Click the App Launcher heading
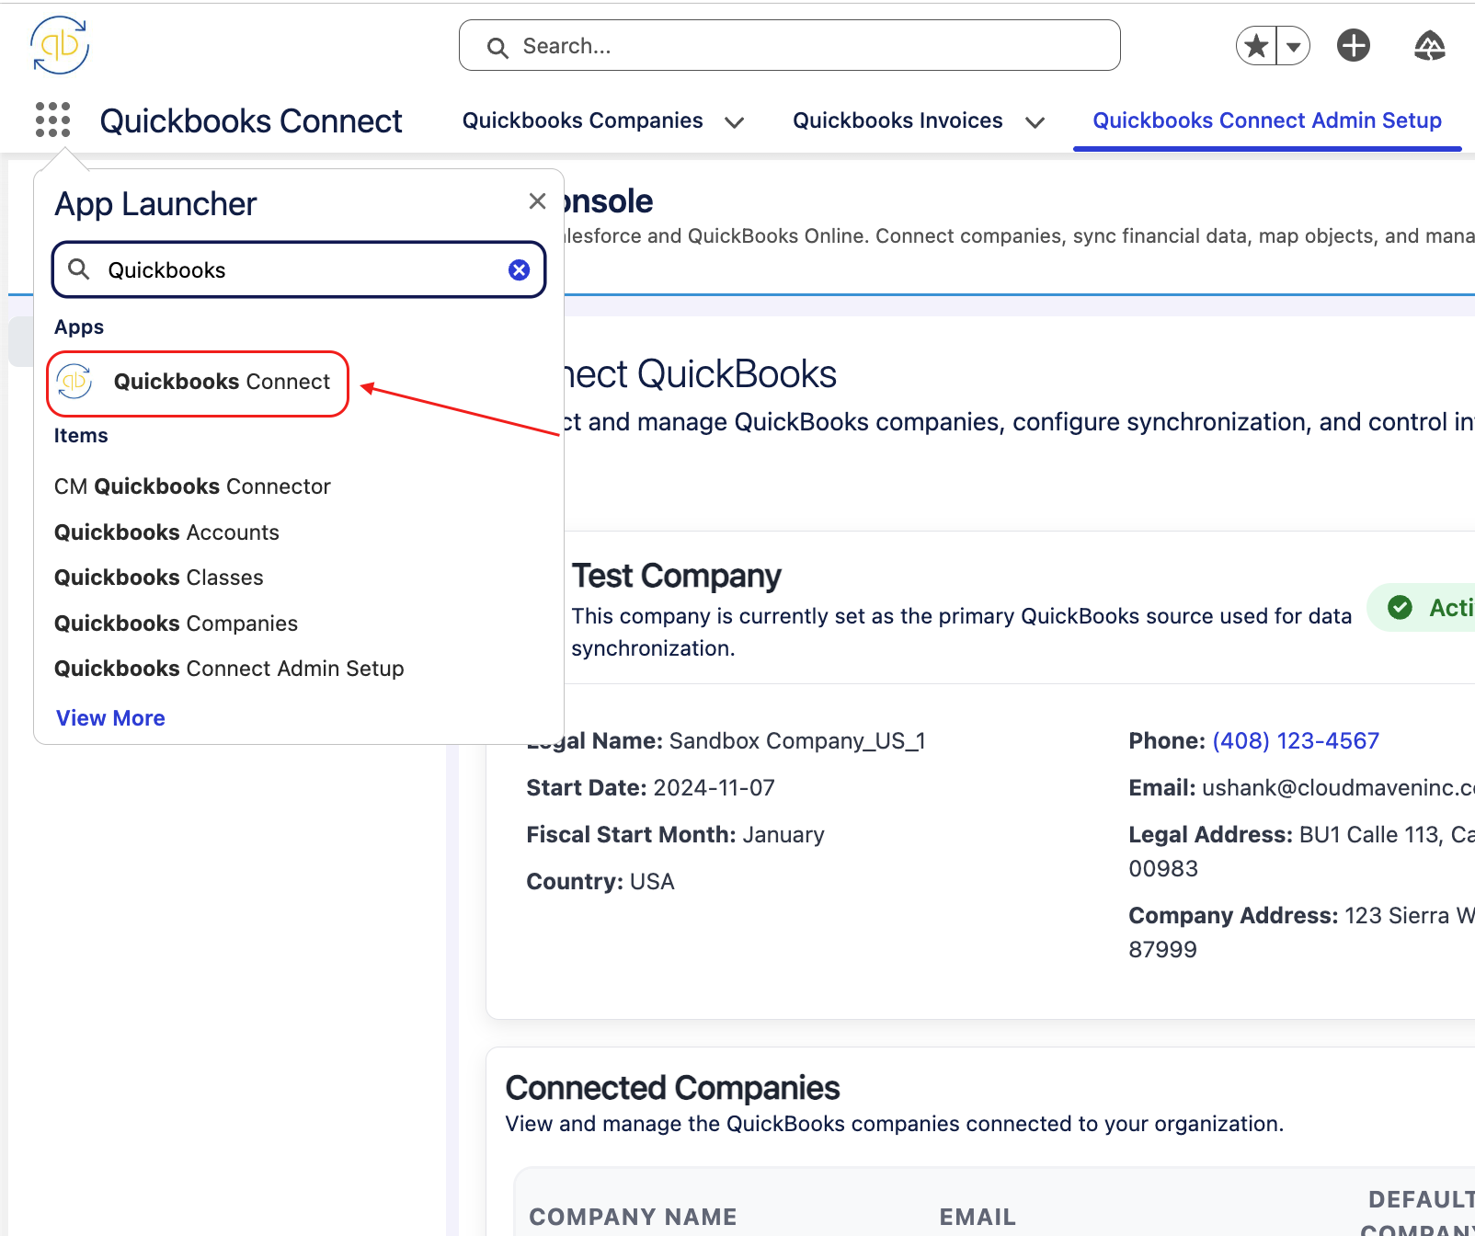The image size is (1475, 1236). 155,203
